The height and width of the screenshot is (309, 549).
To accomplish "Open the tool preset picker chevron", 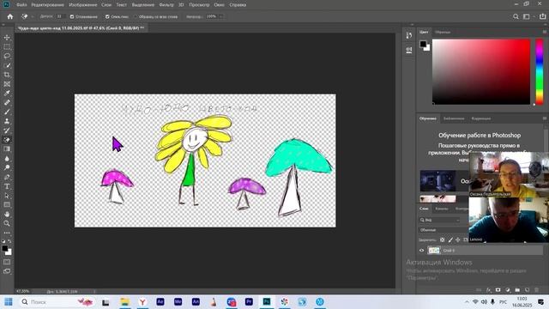I will (32, 16).
